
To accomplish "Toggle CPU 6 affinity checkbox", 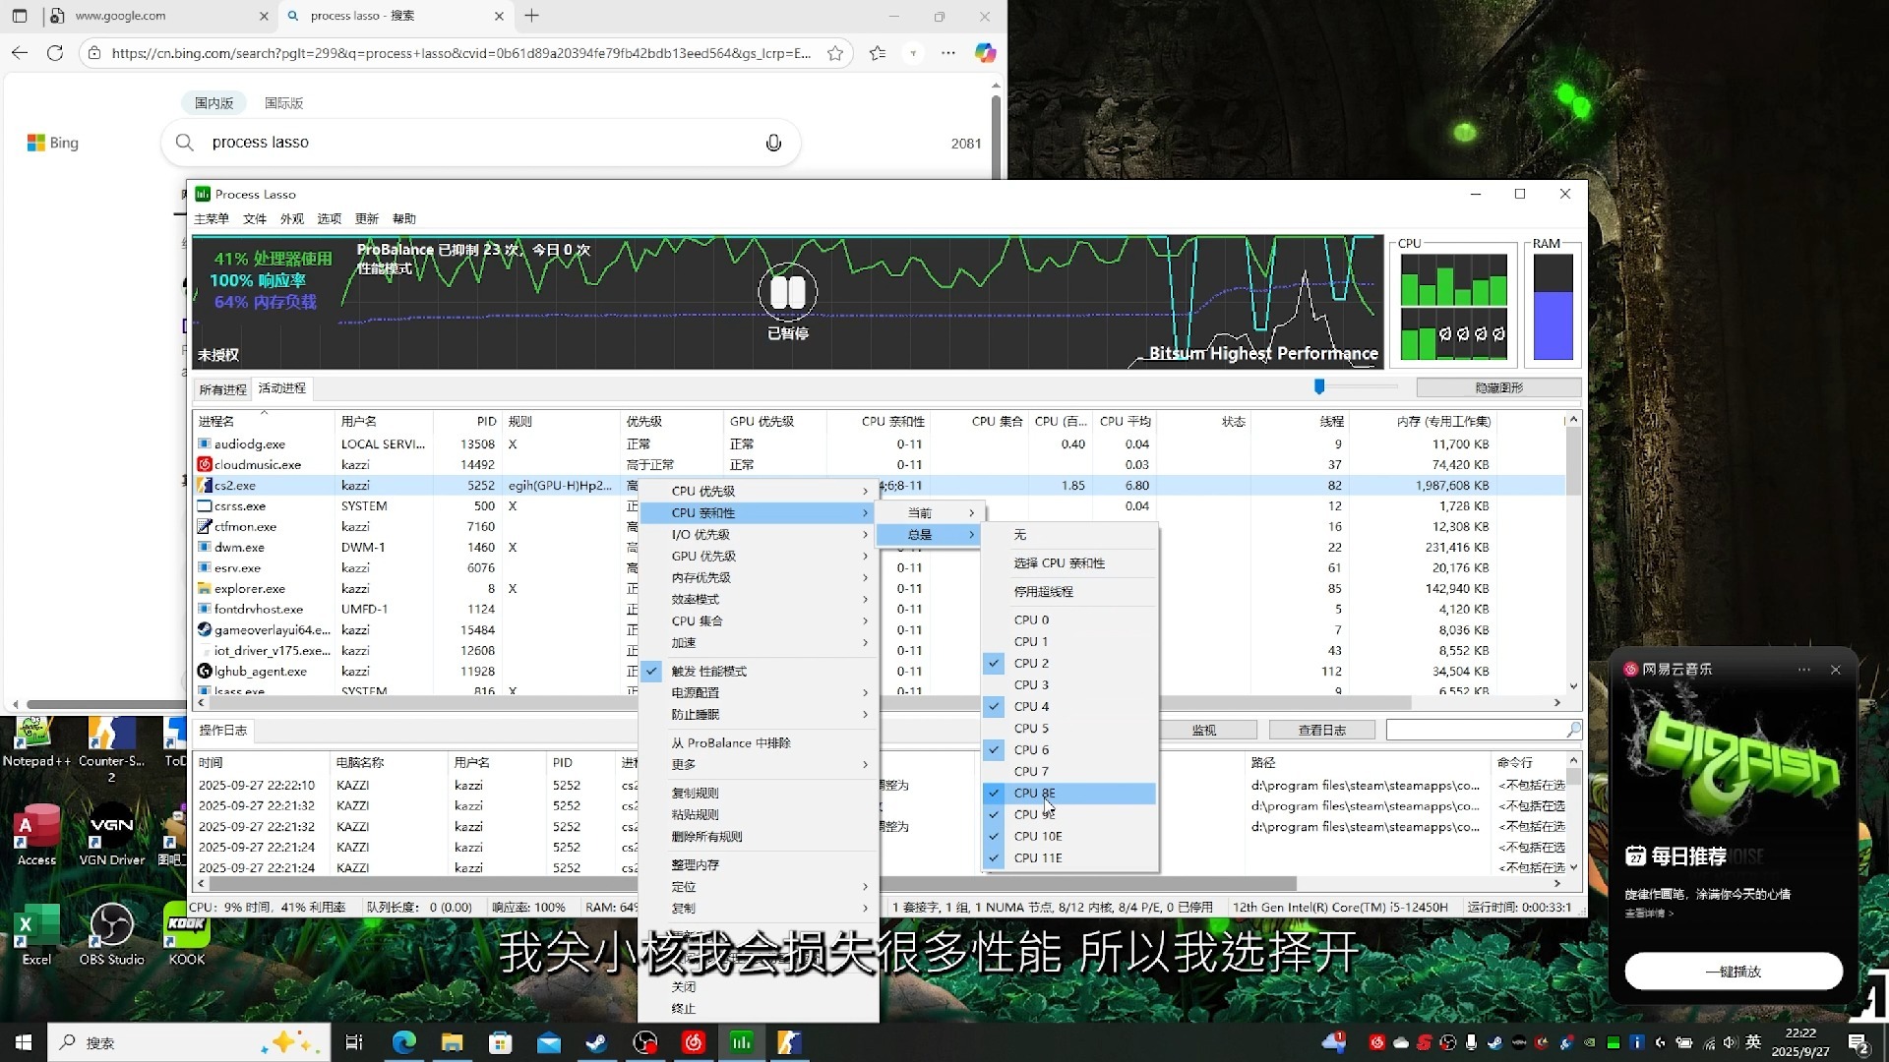I will [x=994, y=749].
